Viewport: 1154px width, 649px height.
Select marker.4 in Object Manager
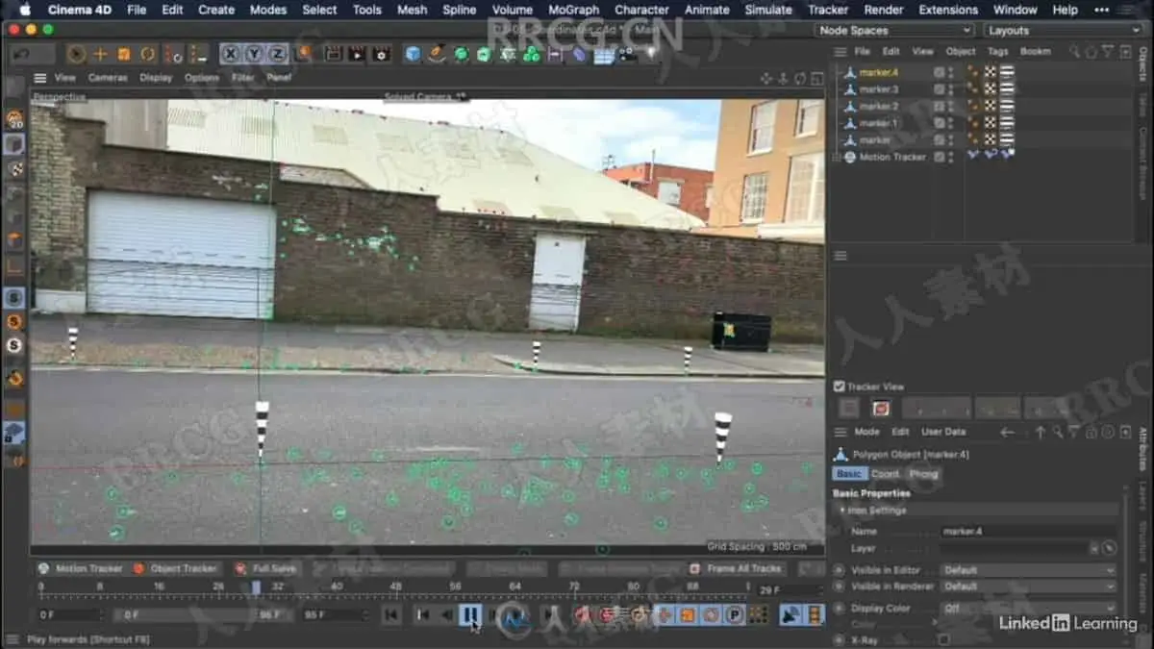(x=879, y=72)
